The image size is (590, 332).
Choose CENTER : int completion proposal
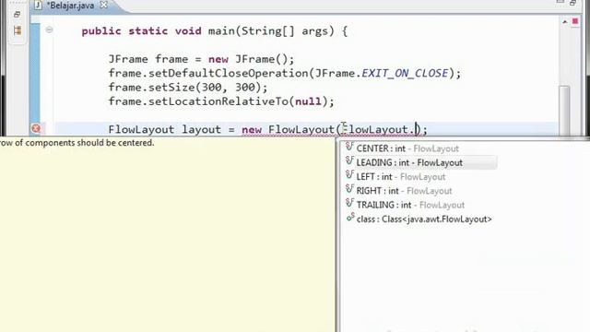click(407, 148)
